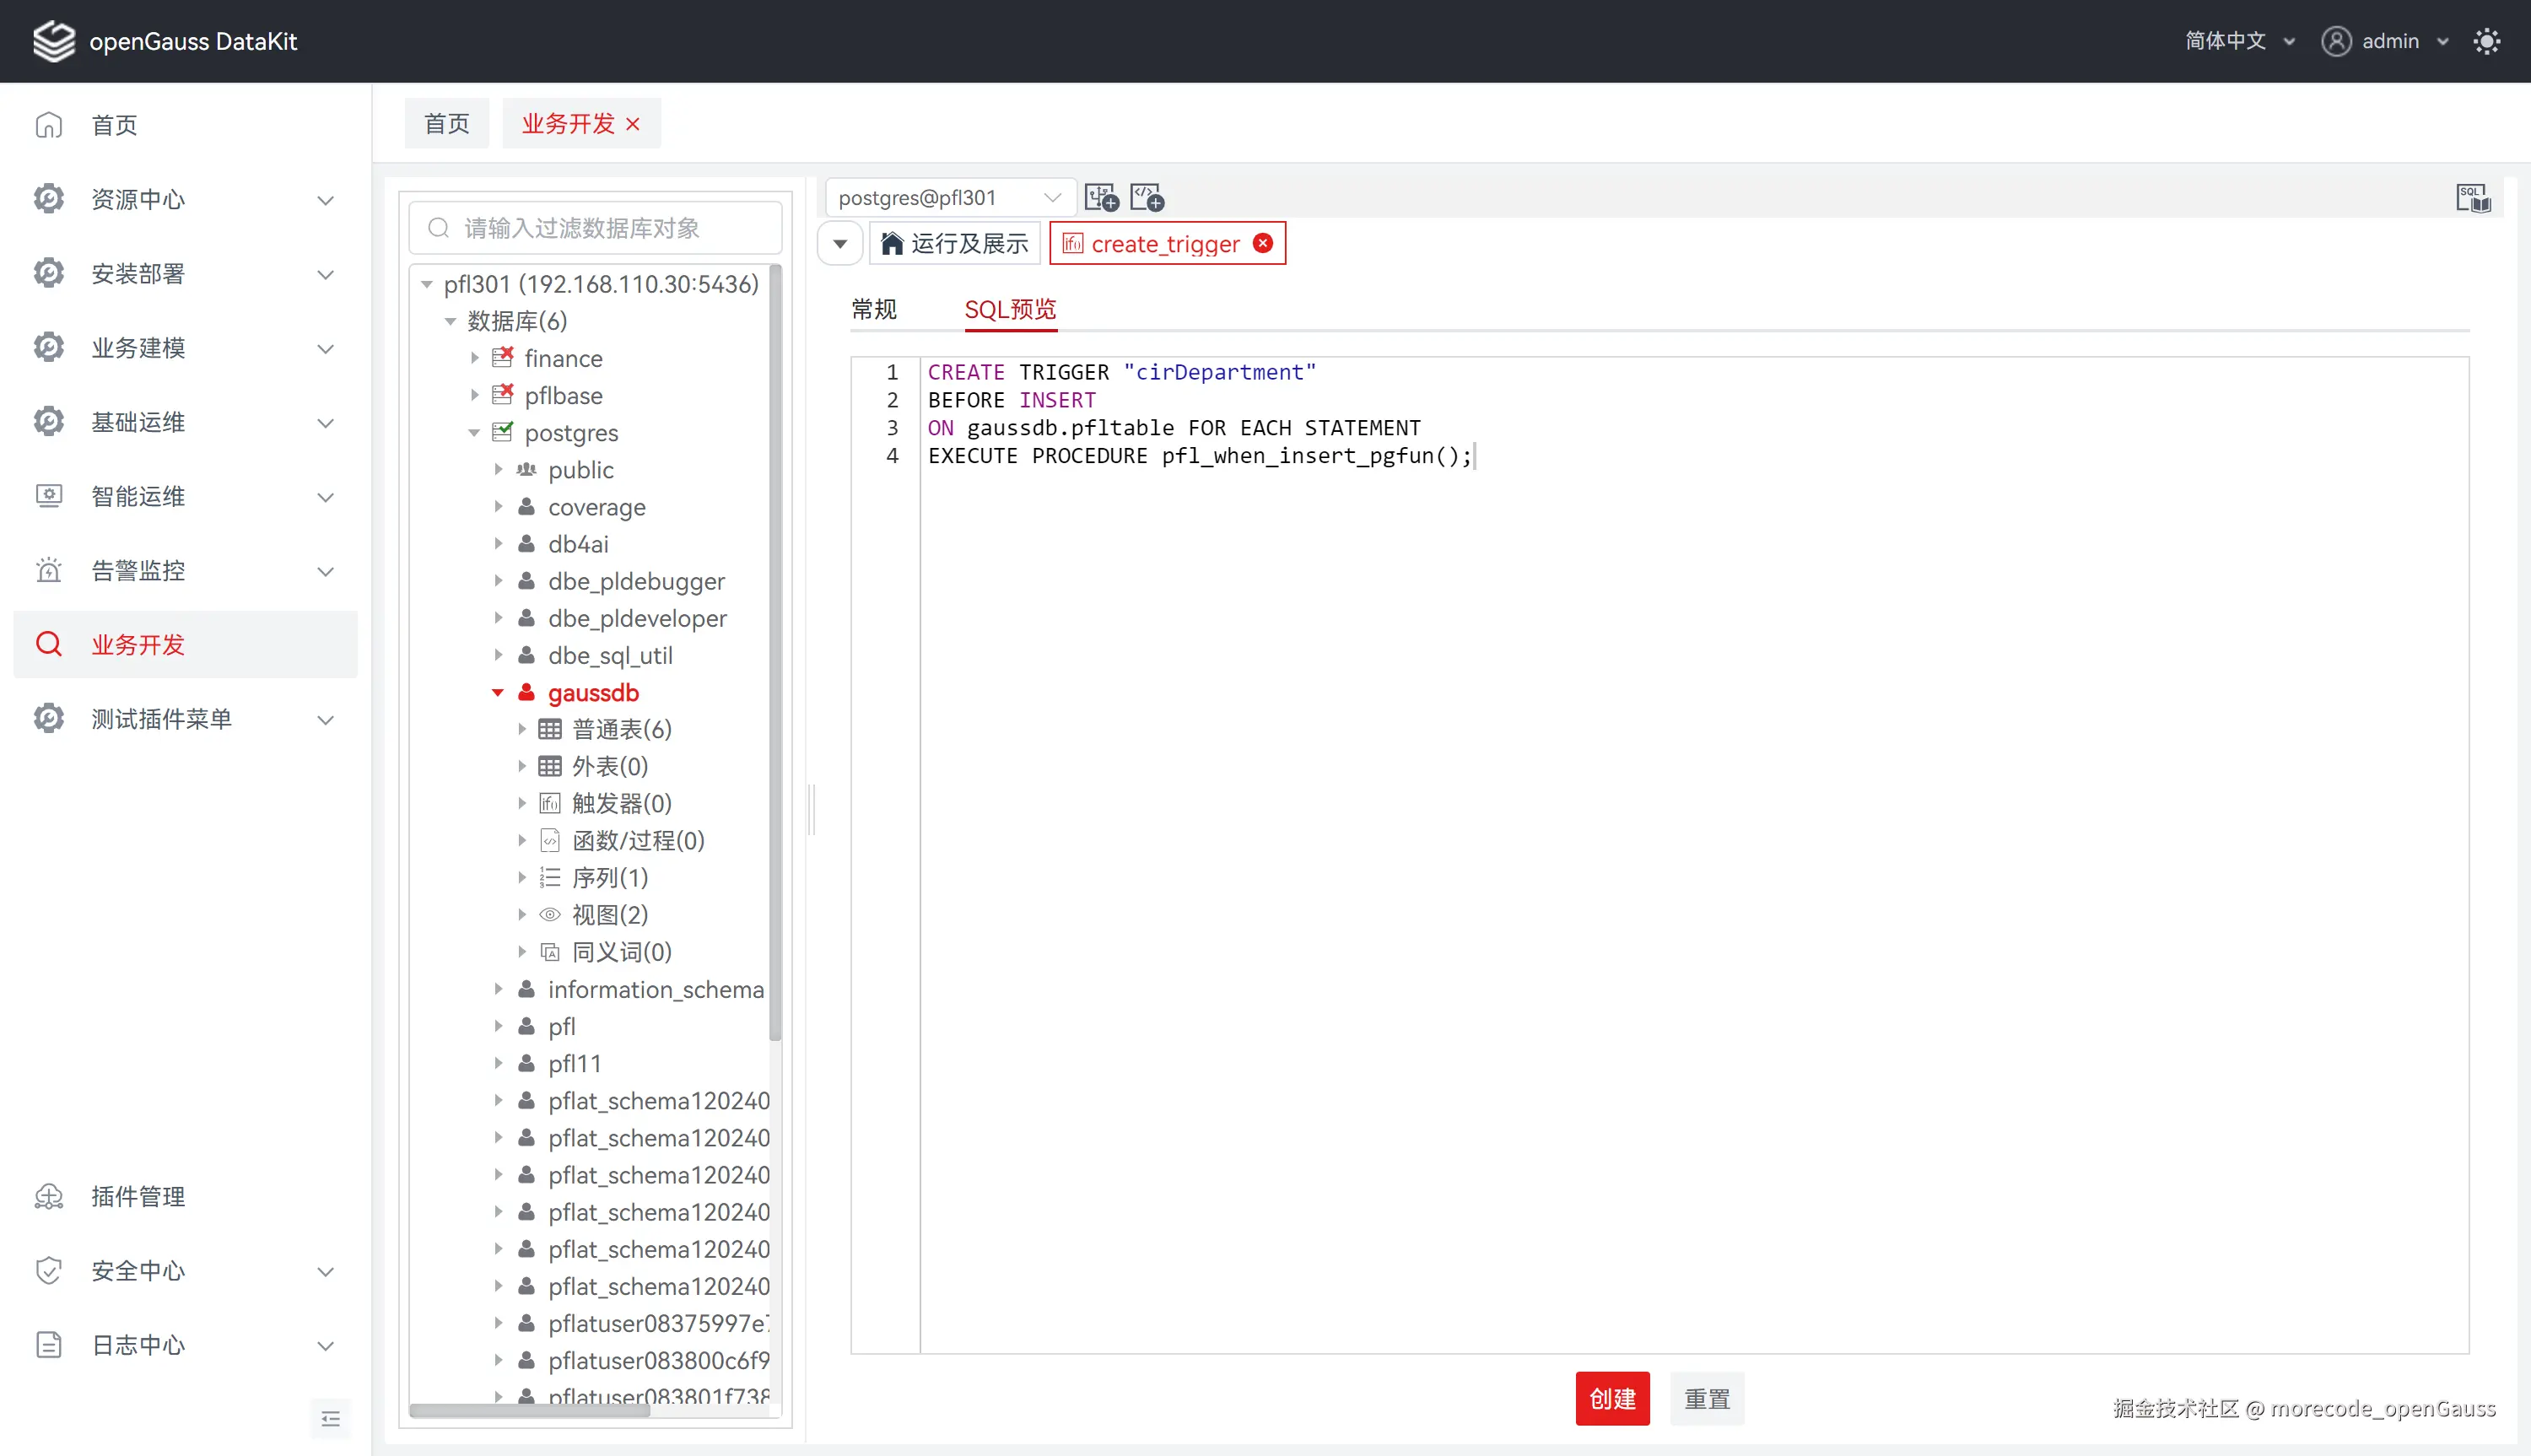Screen dimensions: 2531x1456
Task: Open the triggers (触发器) node icon
Action: [550, 803]
